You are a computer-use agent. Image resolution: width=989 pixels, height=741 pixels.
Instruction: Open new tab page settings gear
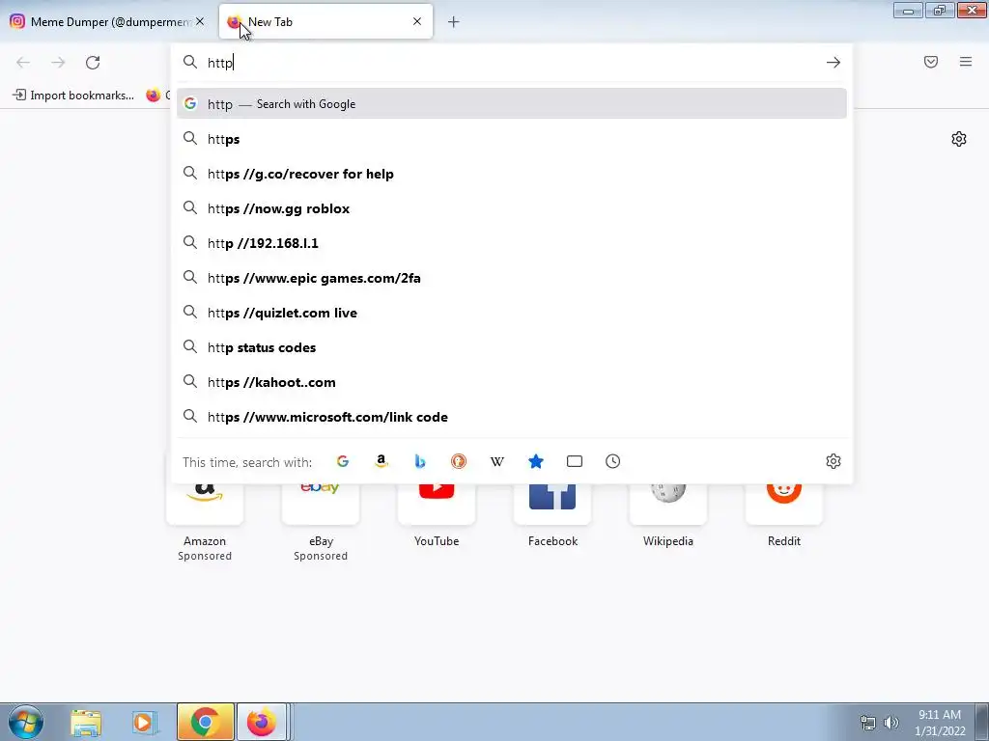(959, 139)
